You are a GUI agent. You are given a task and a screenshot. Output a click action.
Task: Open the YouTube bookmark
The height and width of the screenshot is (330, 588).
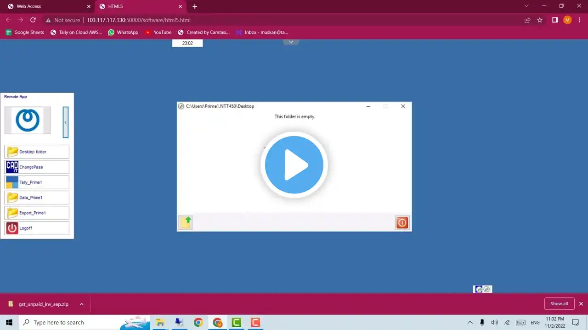coord(158,33)
